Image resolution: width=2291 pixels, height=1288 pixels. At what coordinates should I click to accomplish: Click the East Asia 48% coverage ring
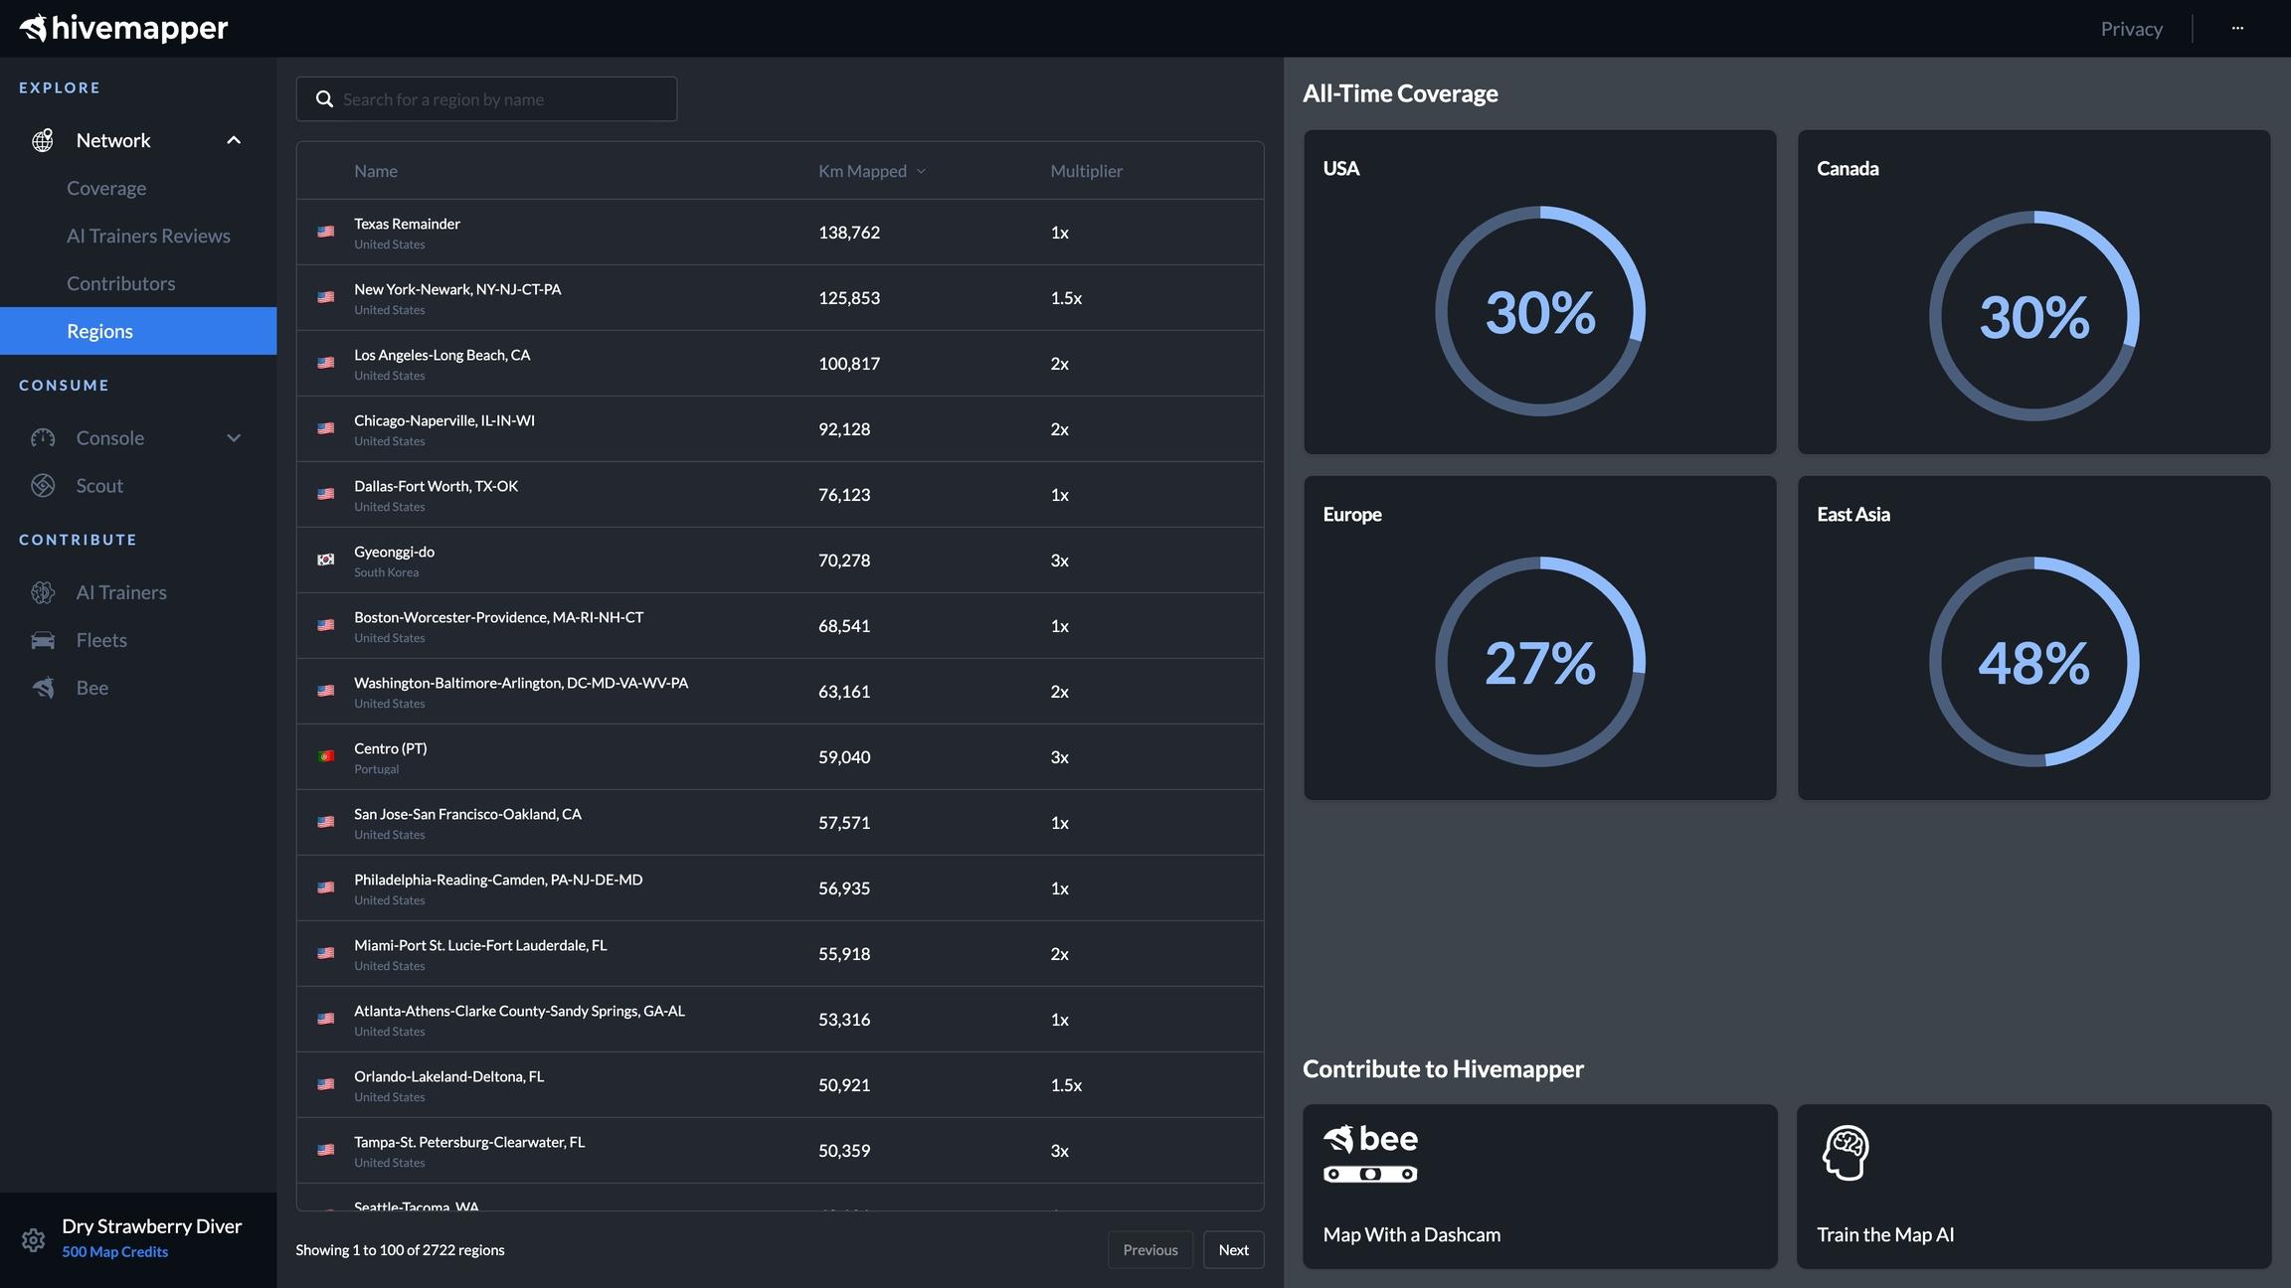(x=2033, y=662)
